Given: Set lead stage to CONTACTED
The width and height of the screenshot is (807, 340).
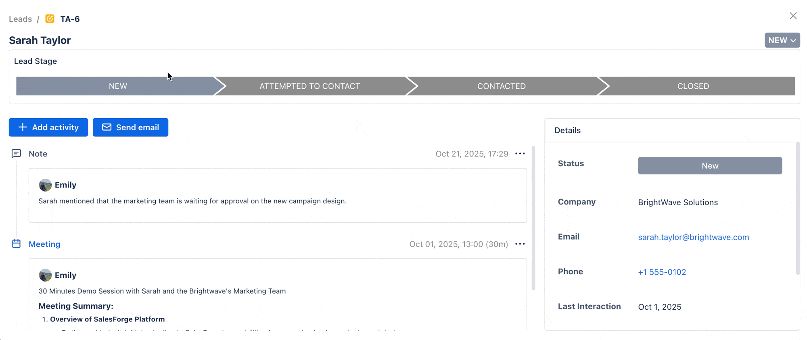Looking at the screenshot, I should coord(501,86).
